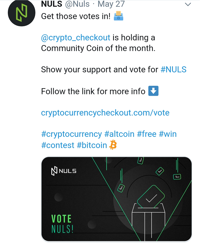Open the #bitcoin hashtag

coord(92,145)
